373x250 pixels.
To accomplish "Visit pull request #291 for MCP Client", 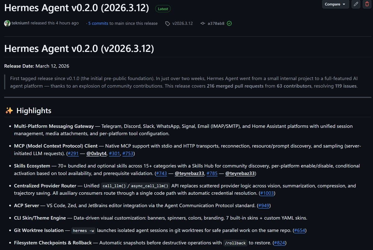I will pyautogui.click(x=73, y=153).
